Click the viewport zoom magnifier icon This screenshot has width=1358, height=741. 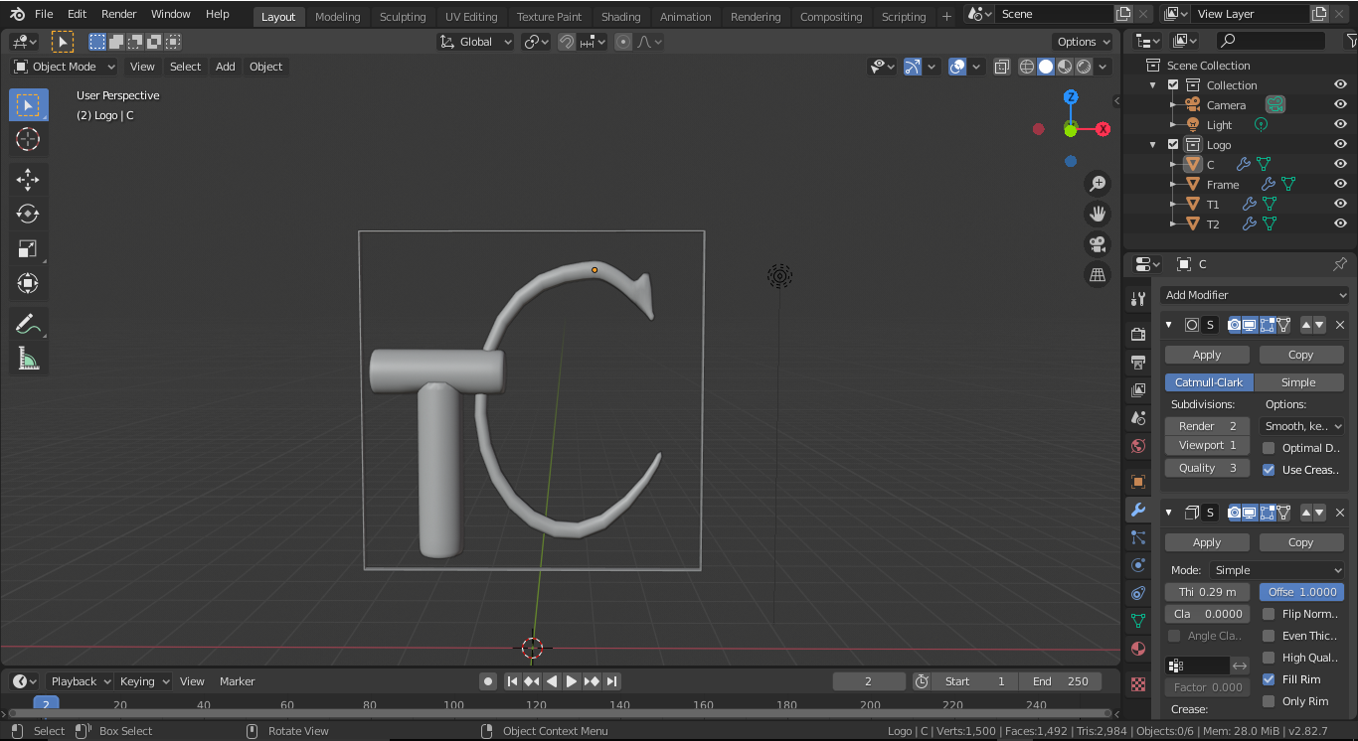(x=1098, y=184)
